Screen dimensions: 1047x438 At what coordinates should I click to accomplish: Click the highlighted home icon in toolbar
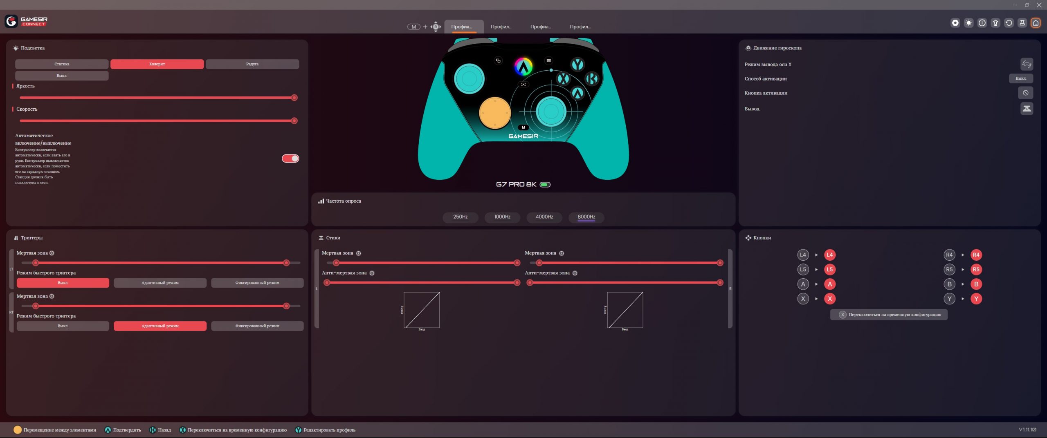coord(1036,23)
